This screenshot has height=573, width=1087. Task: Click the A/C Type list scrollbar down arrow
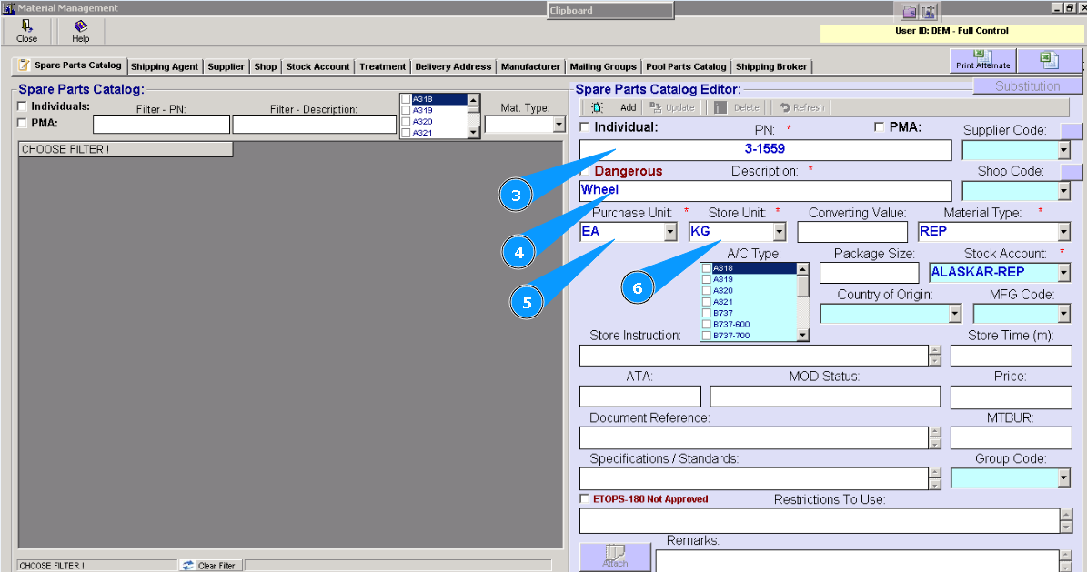coord(803,336)
